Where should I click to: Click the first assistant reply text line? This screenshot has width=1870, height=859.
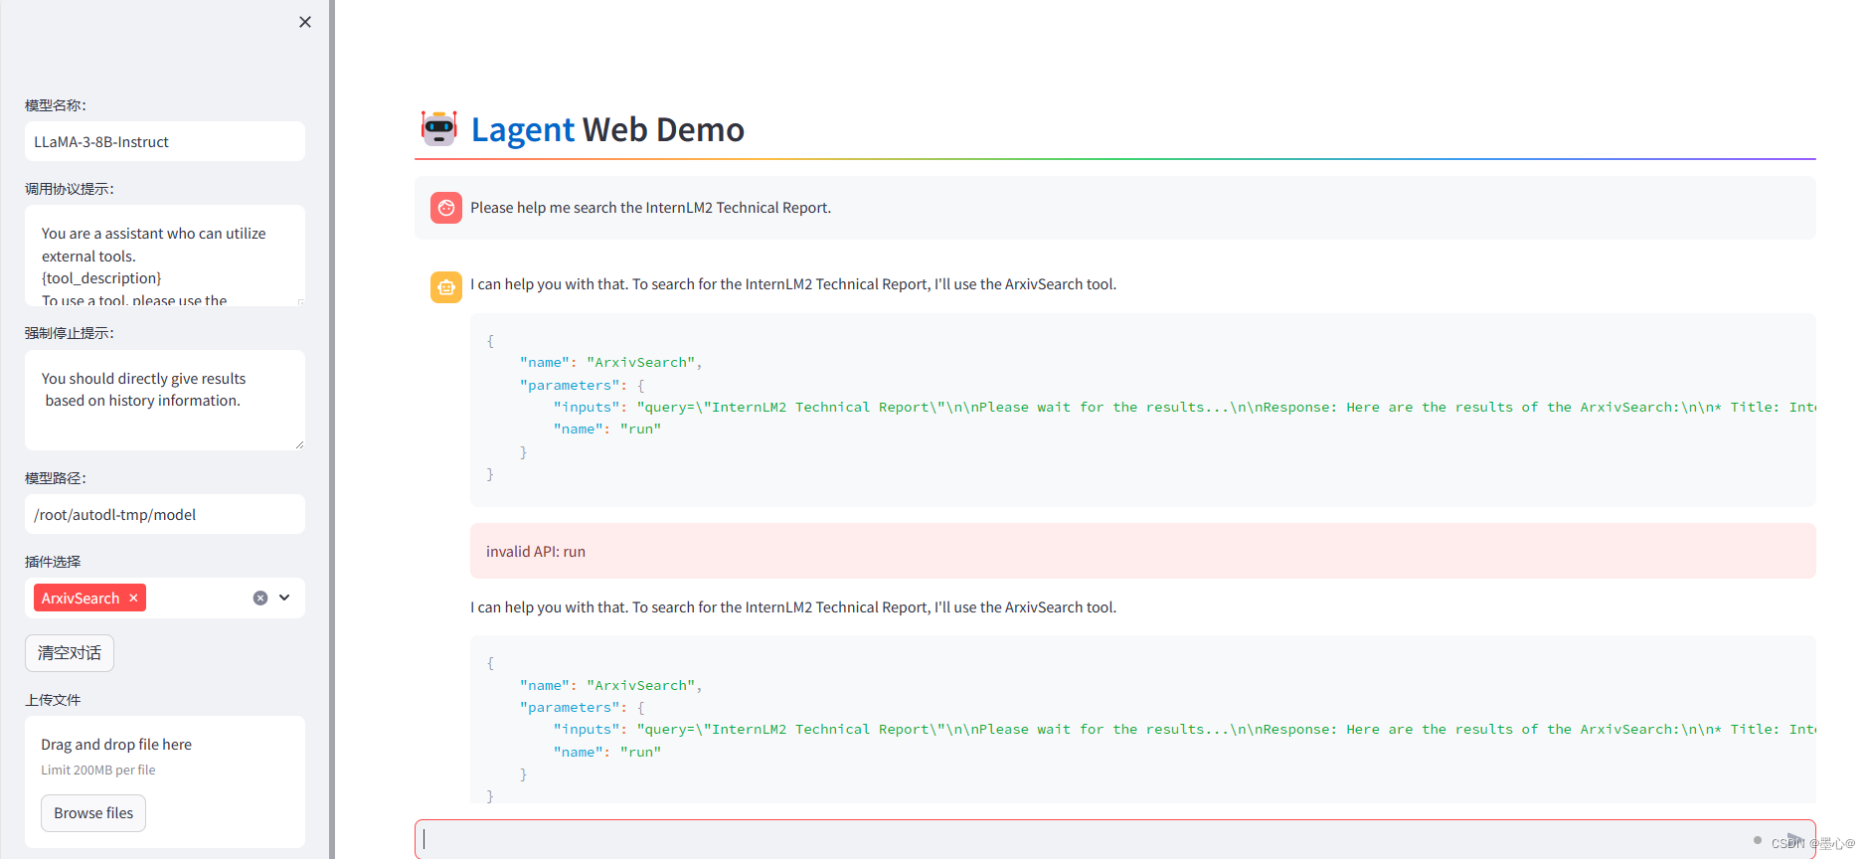pos(793,284)
